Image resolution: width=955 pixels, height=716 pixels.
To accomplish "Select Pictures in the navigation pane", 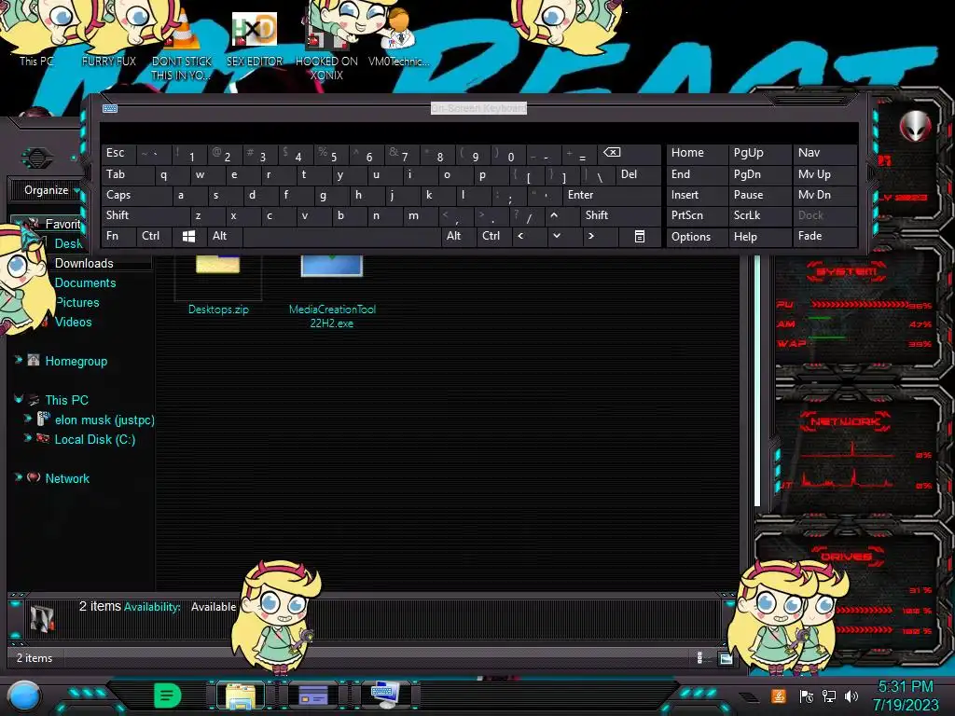I will click(x=77, y=303).
